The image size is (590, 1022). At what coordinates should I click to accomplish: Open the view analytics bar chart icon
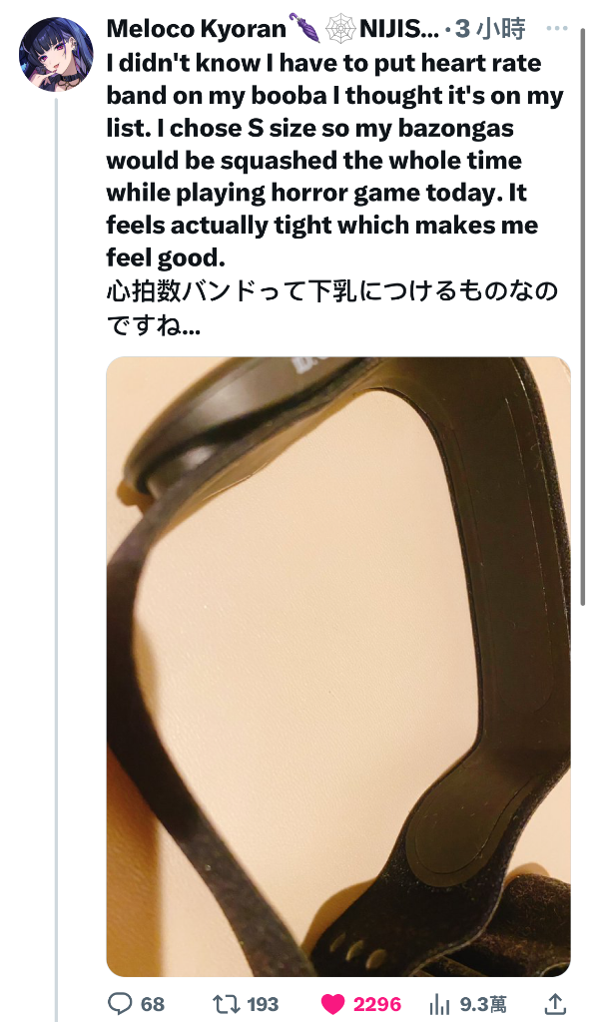tap(440, 1004)
